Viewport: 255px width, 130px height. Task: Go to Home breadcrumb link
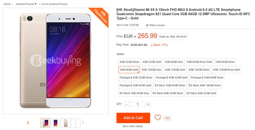click(x=7, y=4)
